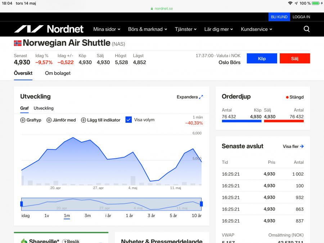Click the Jämför med plus icon
Screen dimensions: 324x243
pyautogui.click(x=49, y=120)
